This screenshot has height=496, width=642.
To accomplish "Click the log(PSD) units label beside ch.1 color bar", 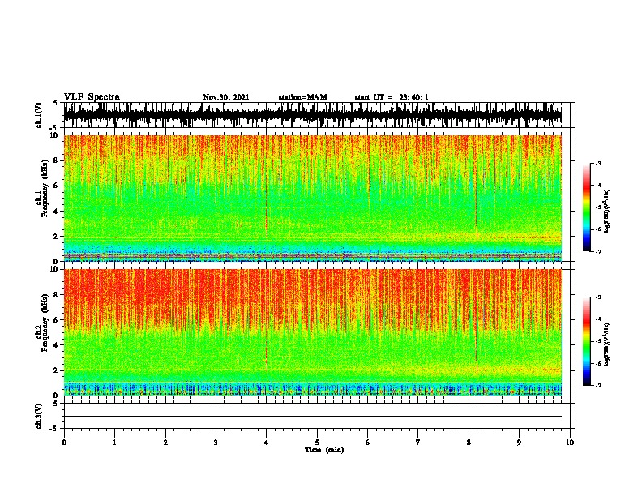I will (x=607, y=211).
